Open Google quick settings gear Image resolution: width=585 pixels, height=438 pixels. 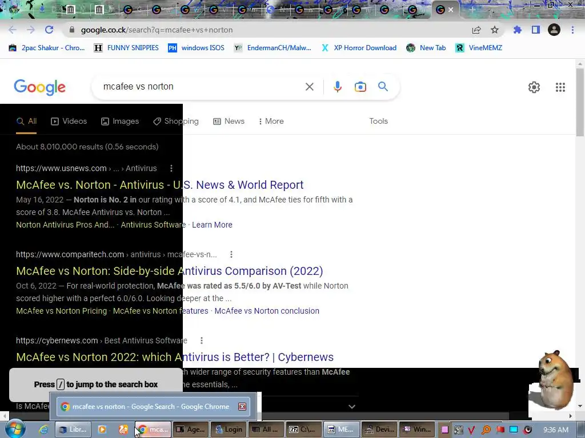click(534, 87)
